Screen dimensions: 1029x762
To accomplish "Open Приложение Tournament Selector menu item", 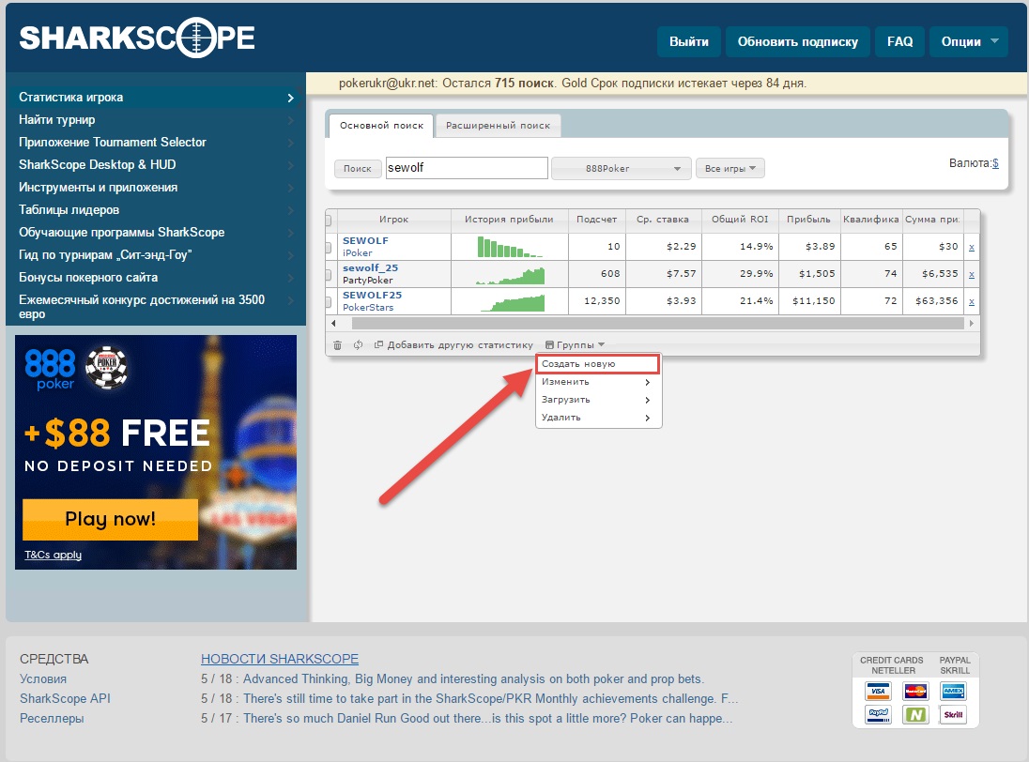I will point(156,143).
